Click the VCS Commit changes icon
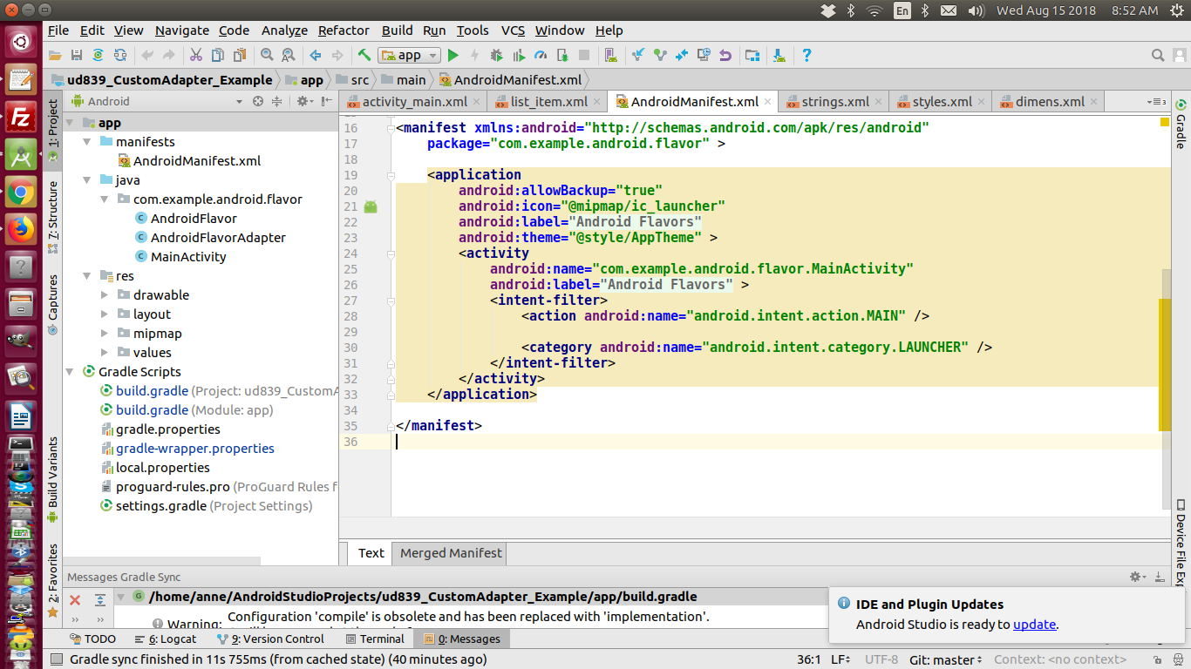 click(x=660, y=55)
